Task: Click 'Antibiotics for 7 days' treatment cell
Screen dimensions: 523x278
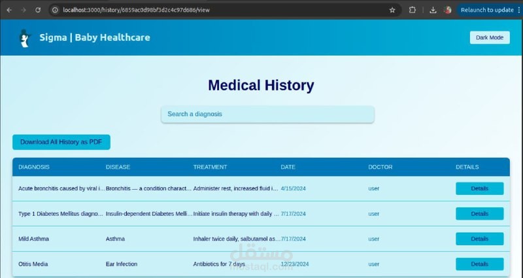Action: coord(219,264)
